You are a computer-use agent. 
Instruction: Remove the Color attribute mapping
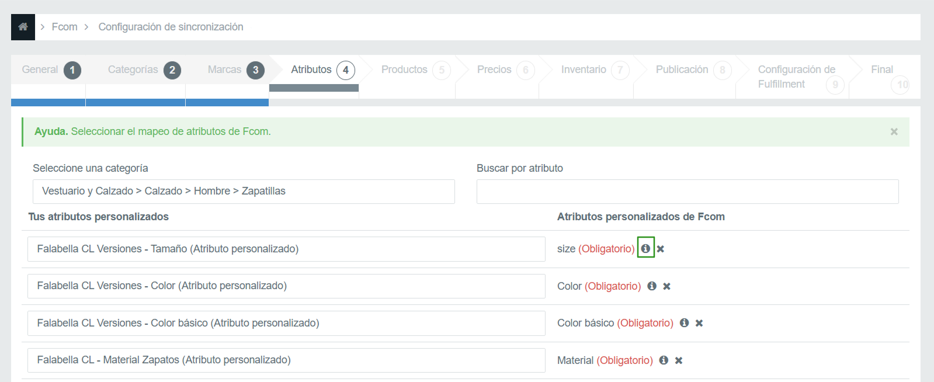point(667,286)
